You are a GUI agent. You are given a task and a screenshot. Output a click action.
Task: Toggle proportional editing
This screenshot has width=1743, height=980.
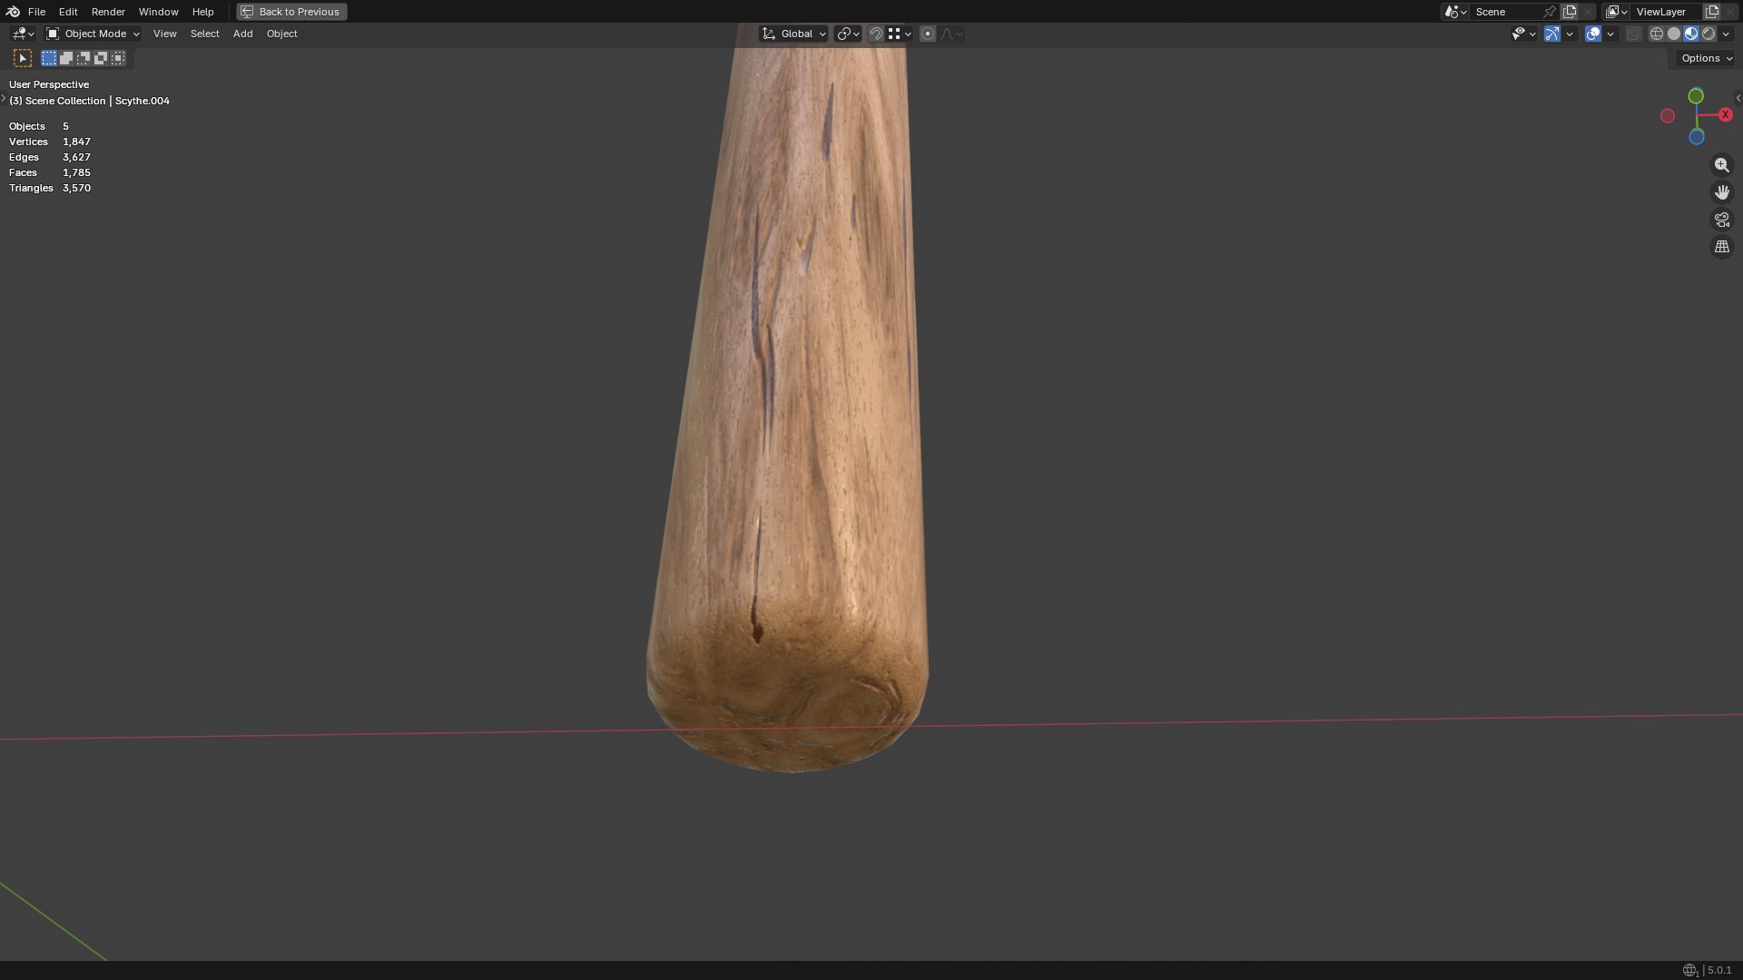click(x=928, y=34)
